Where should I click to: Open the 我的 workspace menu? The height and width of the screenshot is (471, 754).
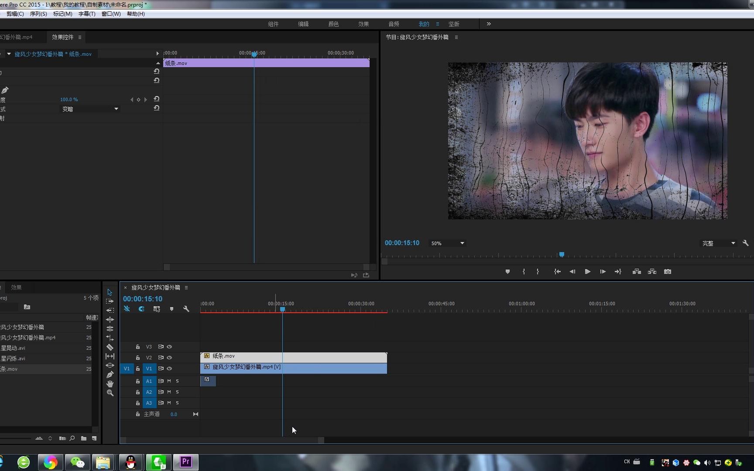pos(438,24)
